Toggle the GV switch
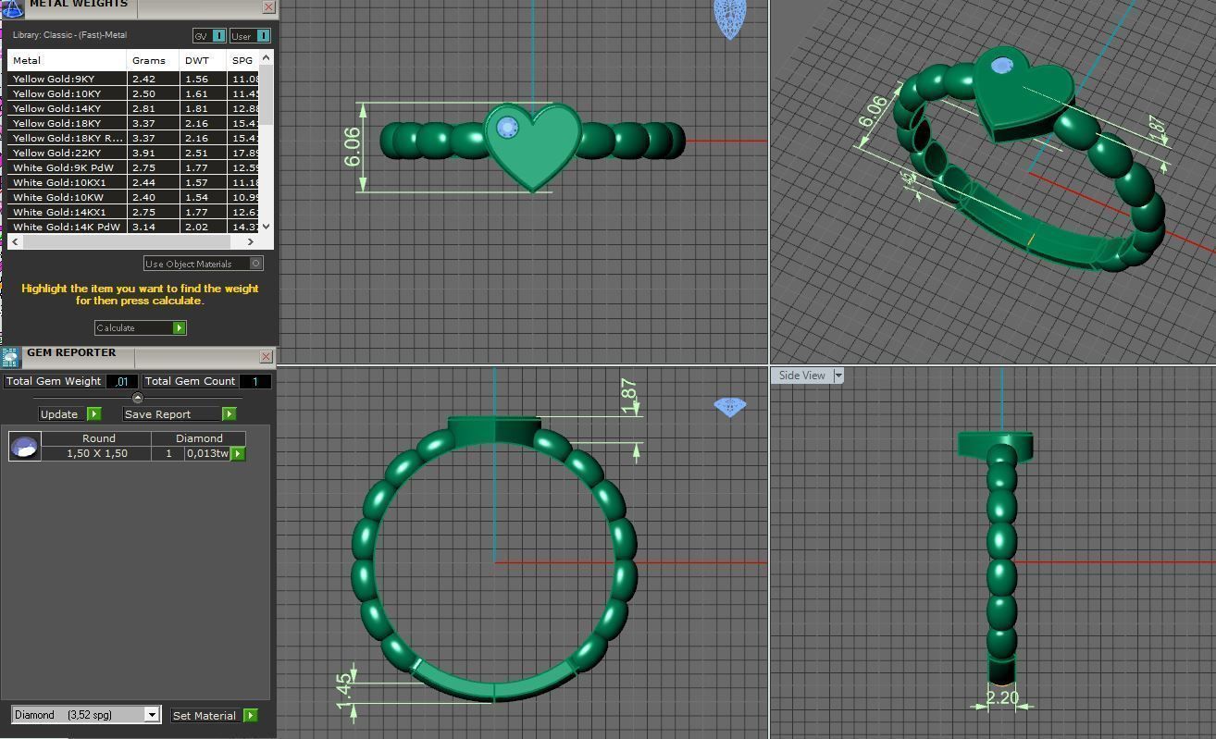Screen dimensions: 1216x739 point(209,36)
